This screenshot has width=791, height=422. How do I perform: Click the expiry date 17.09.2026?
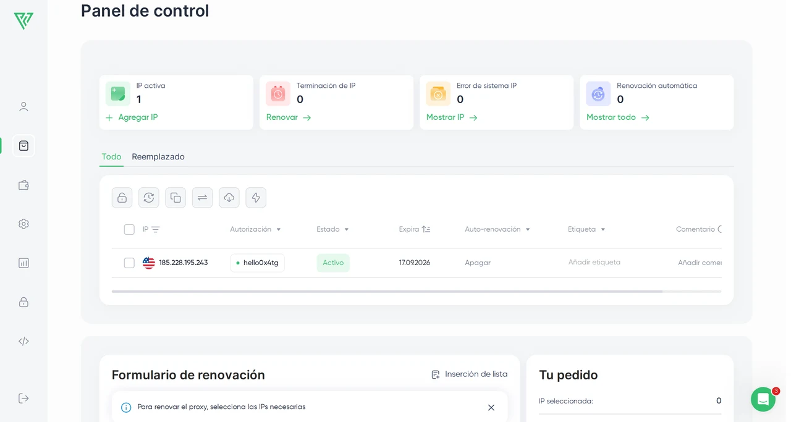coord(415,263)
